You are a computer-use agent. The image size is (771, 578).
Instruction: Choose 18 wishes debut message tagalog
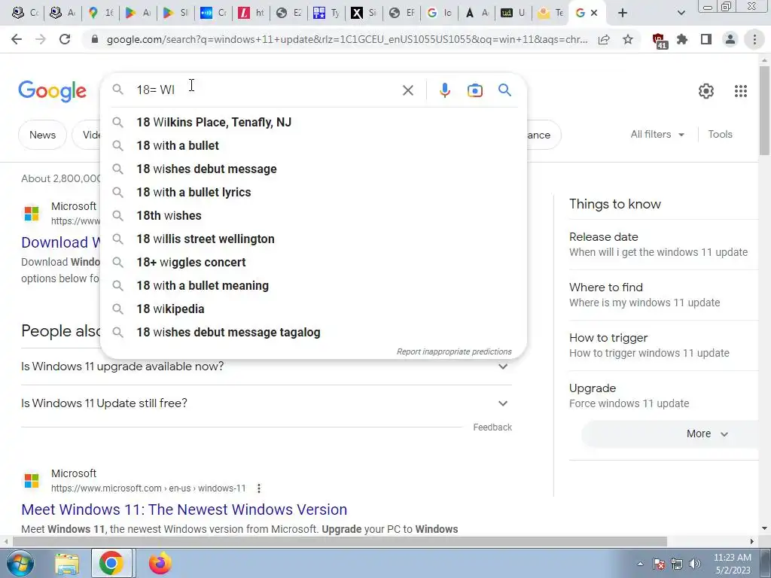(x=313, y=332)
